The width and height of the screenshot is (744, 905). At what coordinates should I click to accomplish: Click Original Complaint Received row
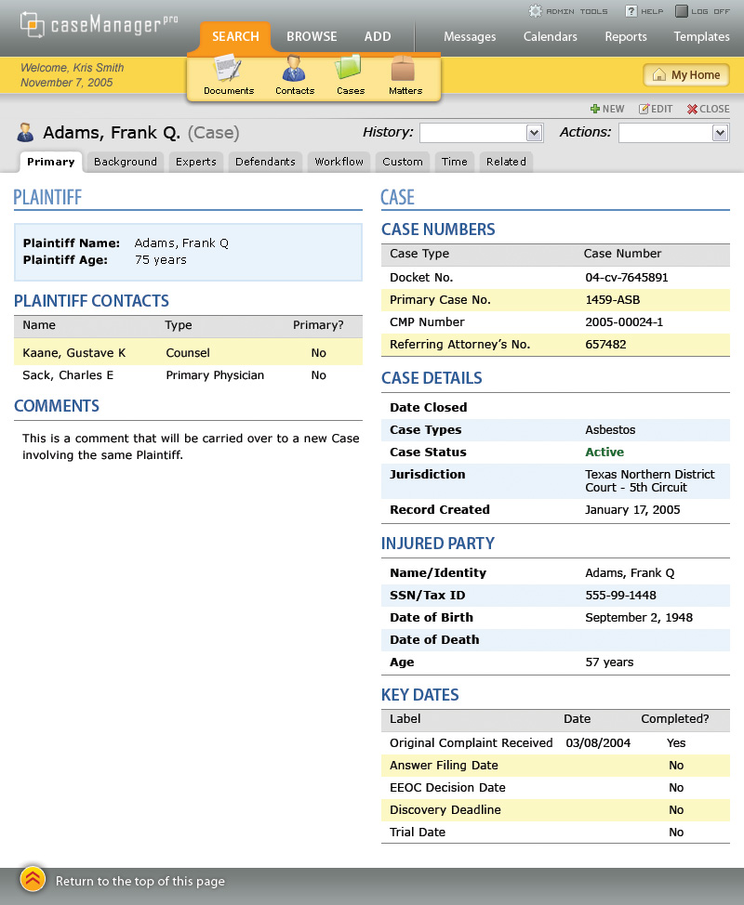tap(555, 742)
